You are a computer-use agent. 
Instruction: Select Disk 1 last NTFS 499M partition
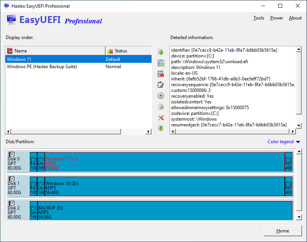coord(289,186)
